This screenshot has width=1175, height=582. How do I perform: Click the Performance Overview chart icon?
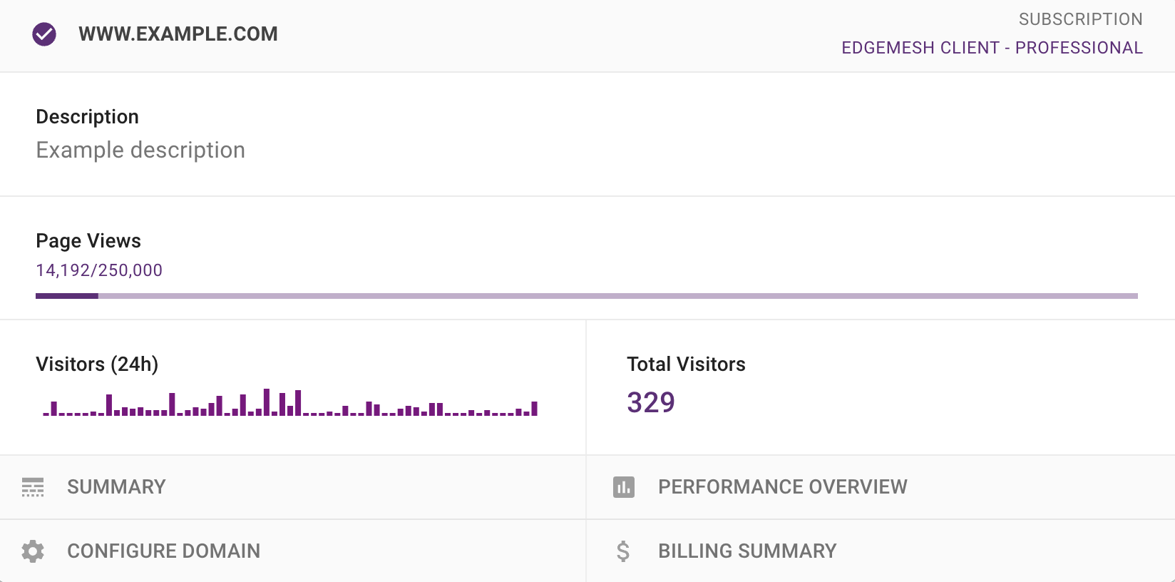tap(624, 487)
